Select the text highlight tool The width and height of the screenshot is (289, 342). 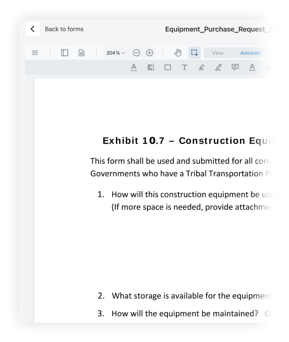pos(151,67)
